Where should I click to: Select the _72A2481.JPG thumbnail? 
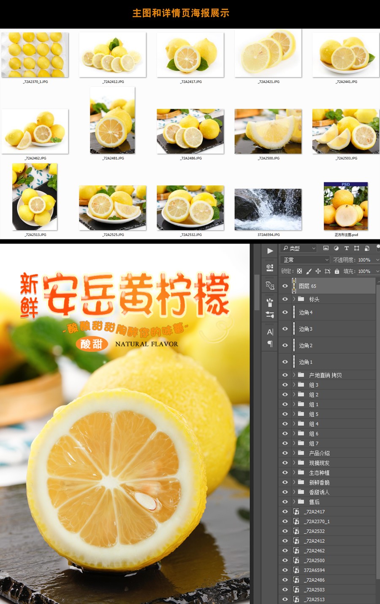113,120
